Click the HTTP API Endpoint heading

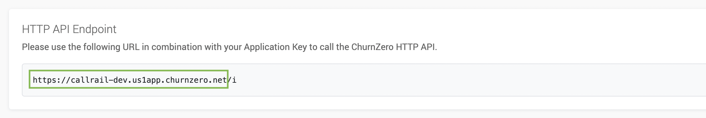[x=69, y=29]
